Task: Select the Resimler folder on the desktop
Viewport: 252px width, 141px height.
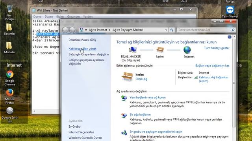Action: coord(9,29)
